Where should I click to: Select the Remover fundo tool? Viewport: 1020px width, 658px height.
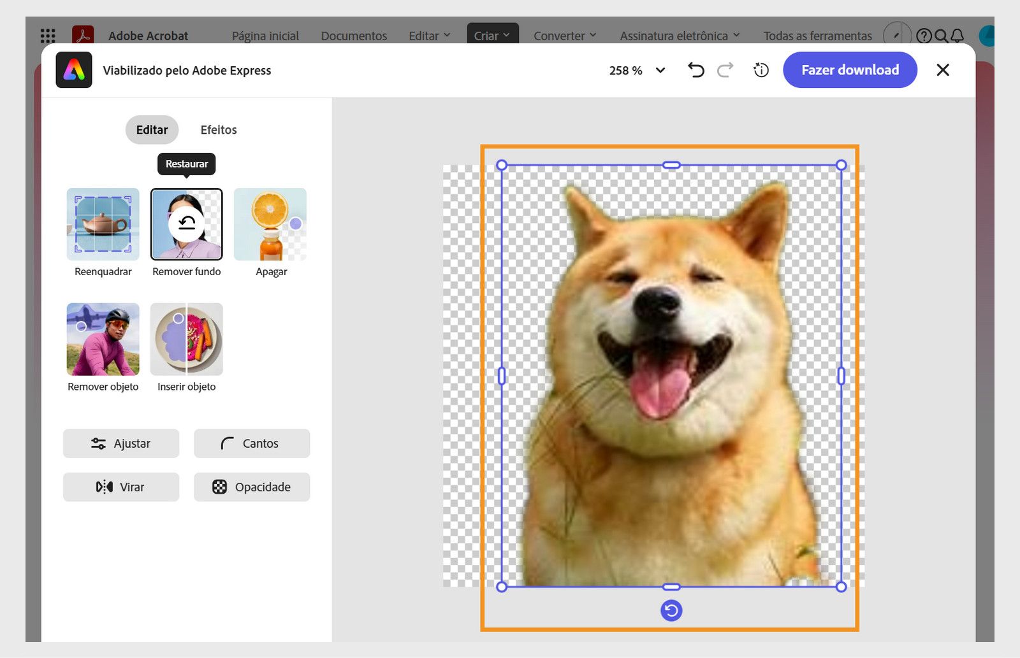tap(186, 224)
